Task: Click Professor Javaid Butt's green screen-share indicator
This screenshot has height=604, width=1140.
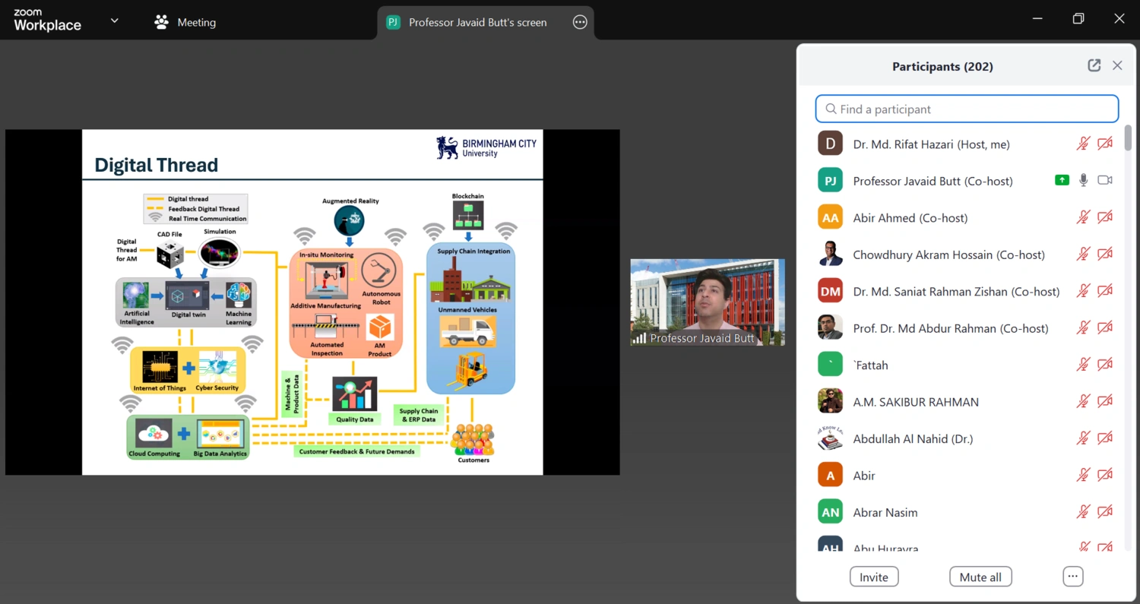Action: click(x=1062, y=180)
